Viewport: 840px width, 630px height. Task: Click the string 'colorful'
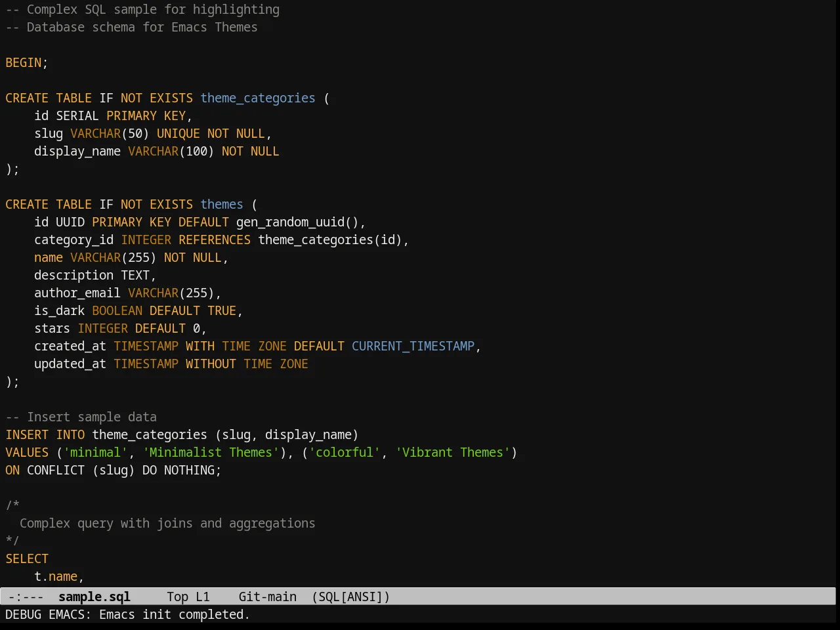[x=344, y=452]
